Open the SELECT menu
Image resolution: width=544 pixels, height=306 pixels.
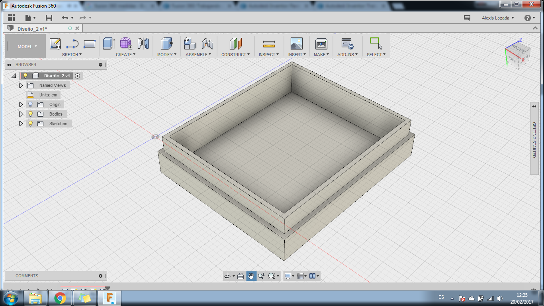click(x=376, y=55)
